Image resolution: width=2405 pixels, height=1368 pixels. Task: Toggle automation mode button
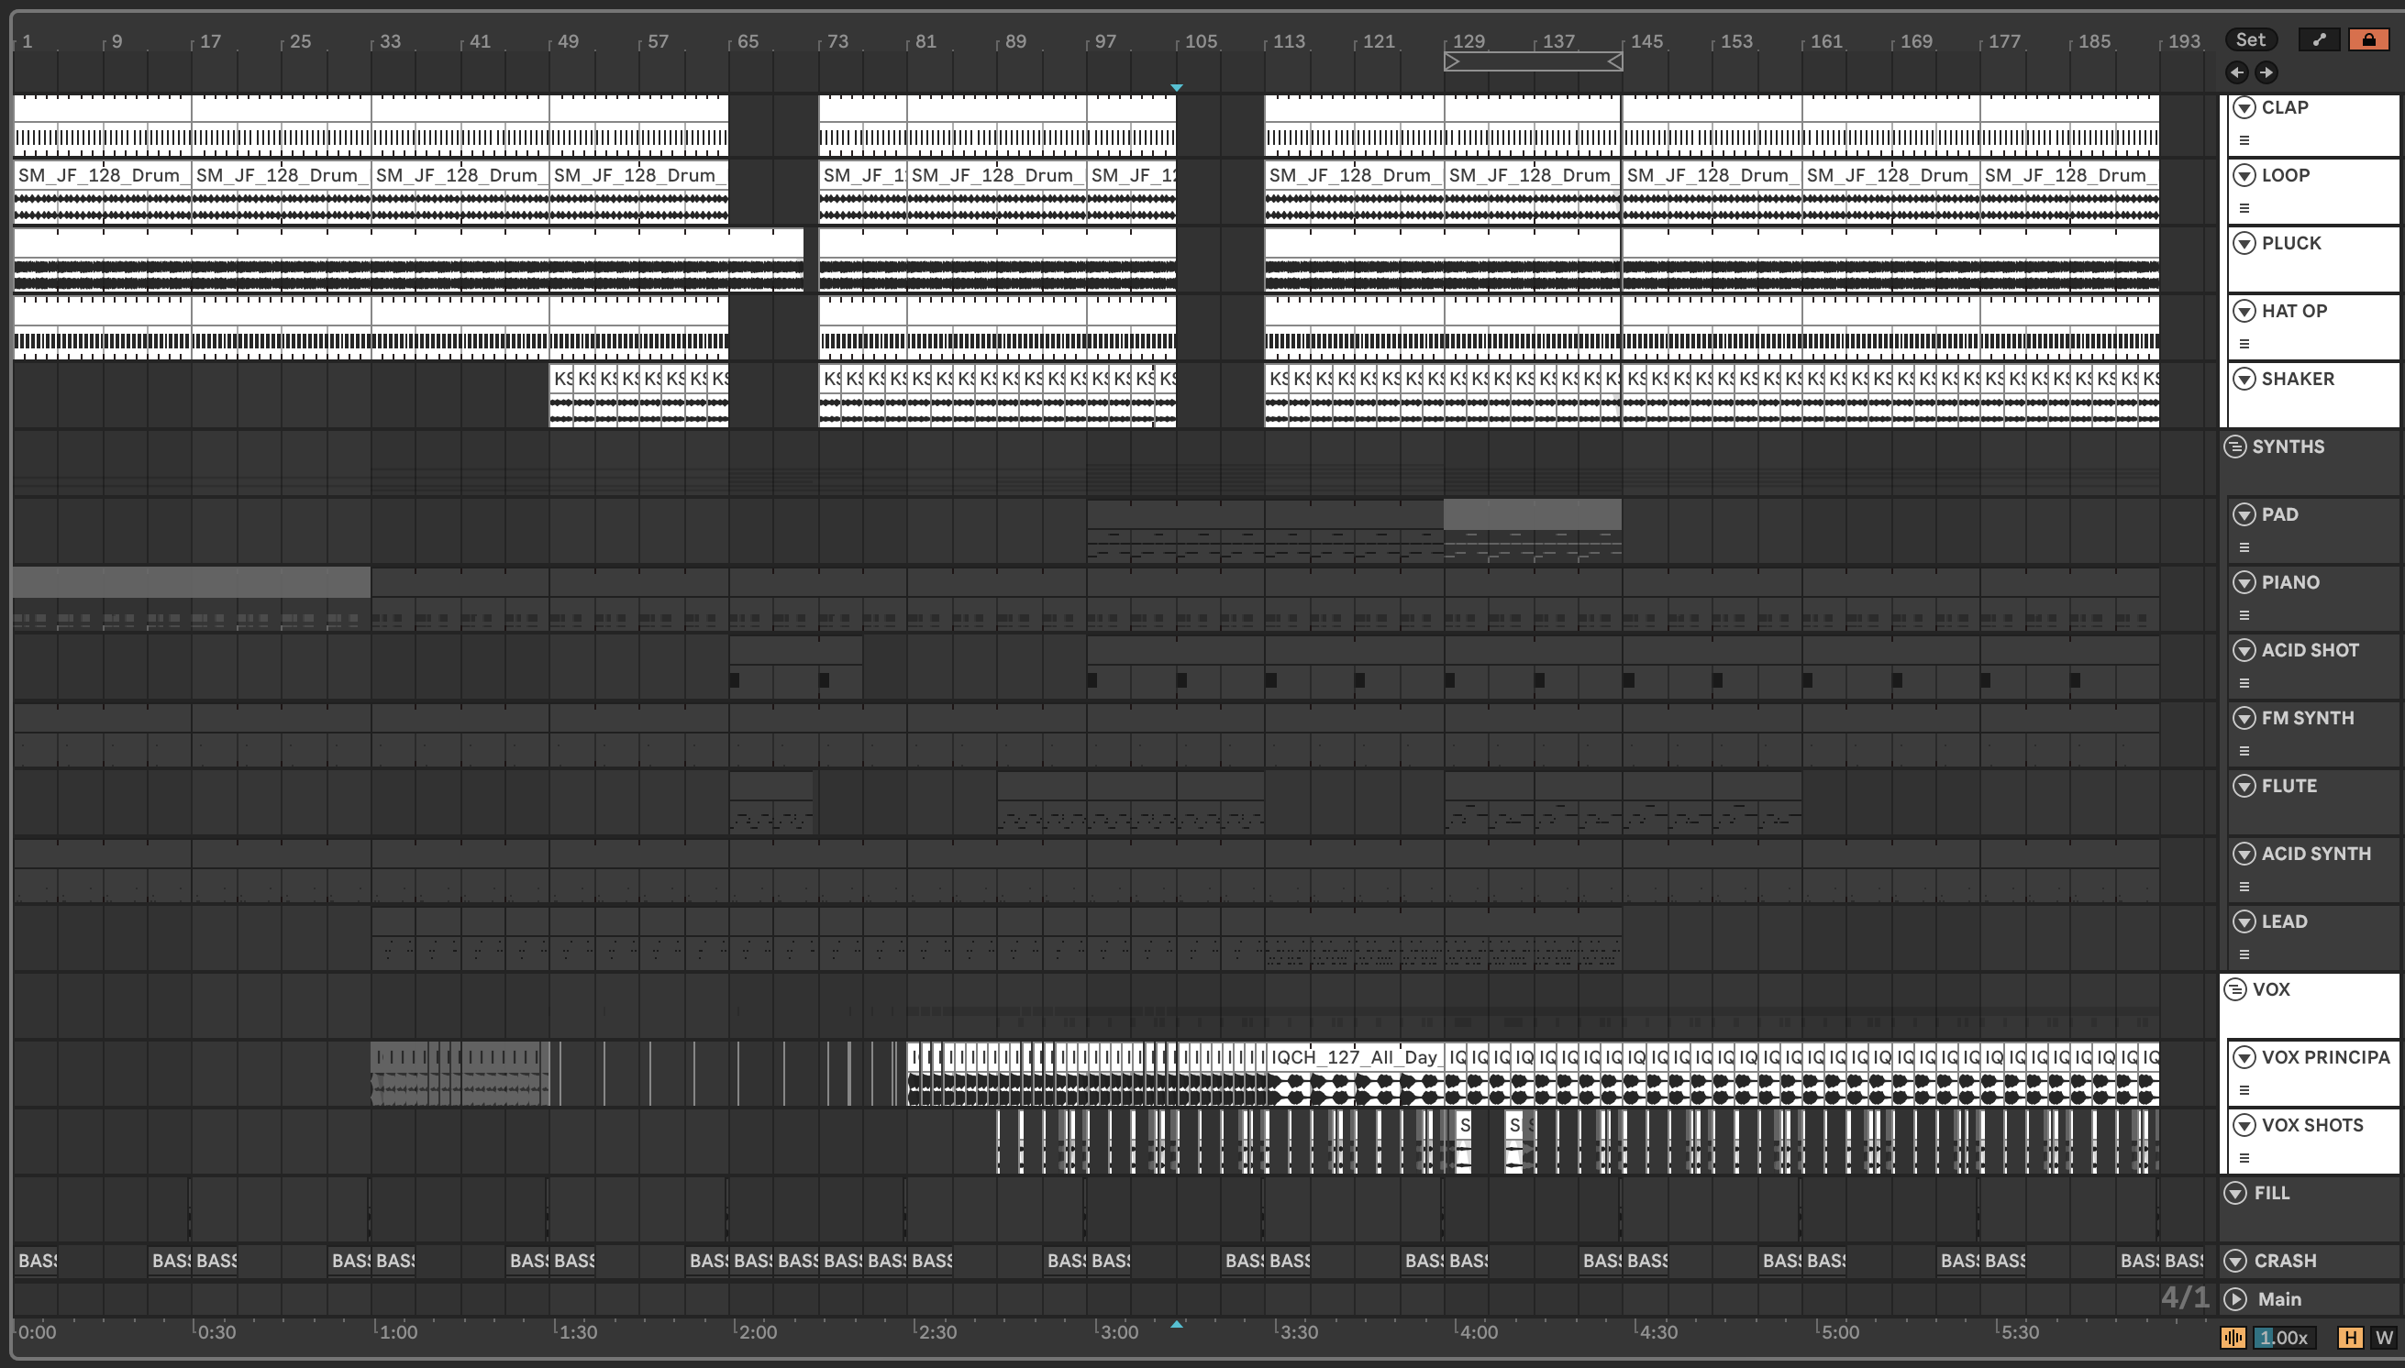point(2319,39)
